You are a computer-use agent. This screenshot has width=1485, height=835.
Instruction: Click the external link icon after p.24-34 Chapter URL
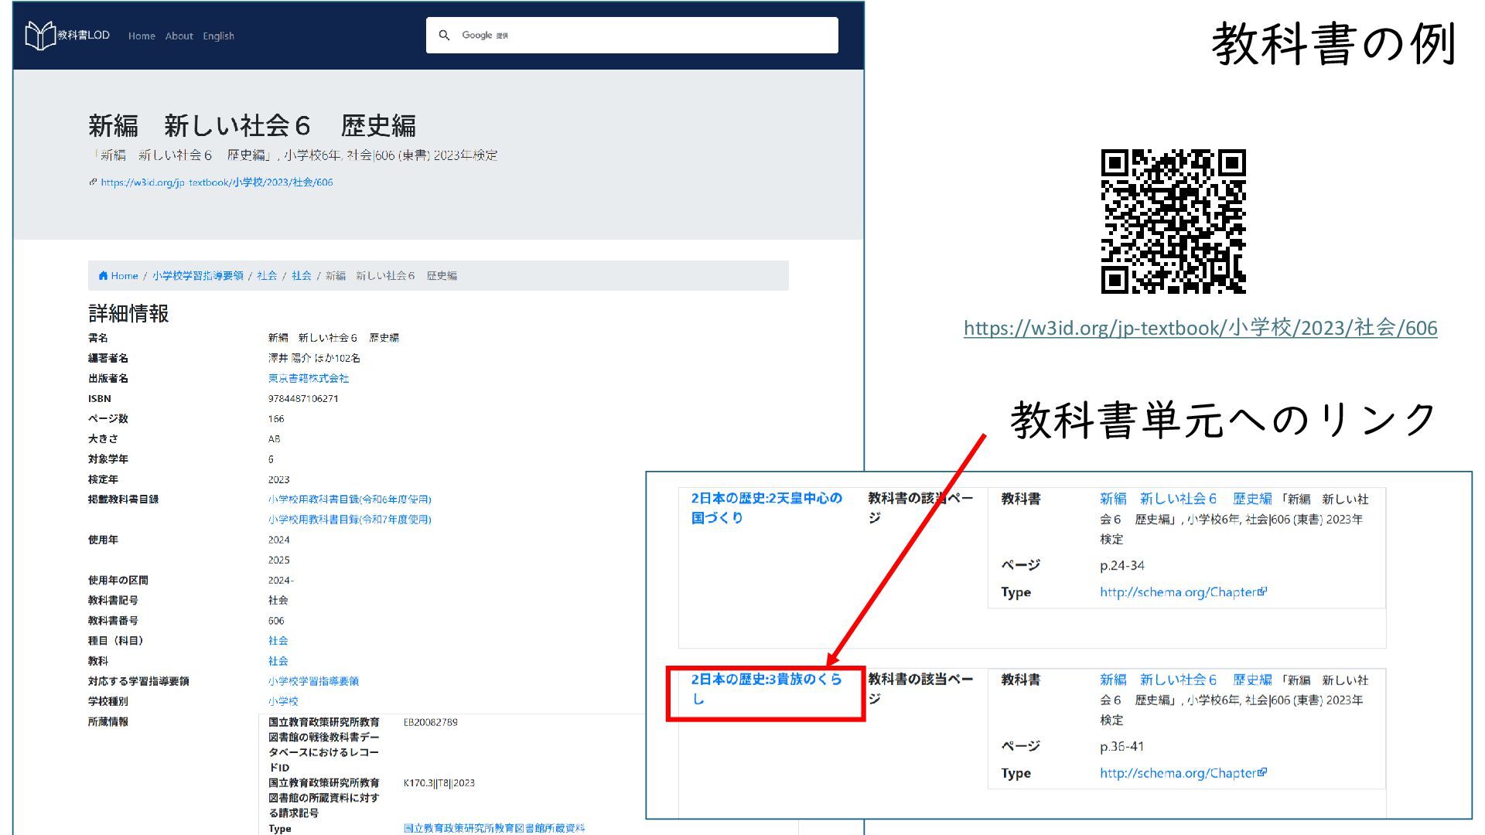tap(1263, 591)
